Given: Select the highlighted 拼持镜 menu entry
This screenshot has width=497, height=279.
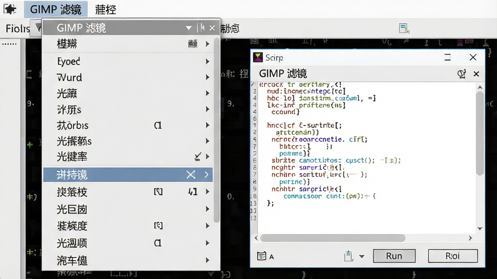Looking at the screenshot, I should (x=128, y=174).
